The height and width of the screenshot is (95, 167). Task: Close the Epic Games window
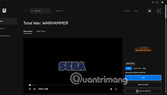[x=162, y=2]
